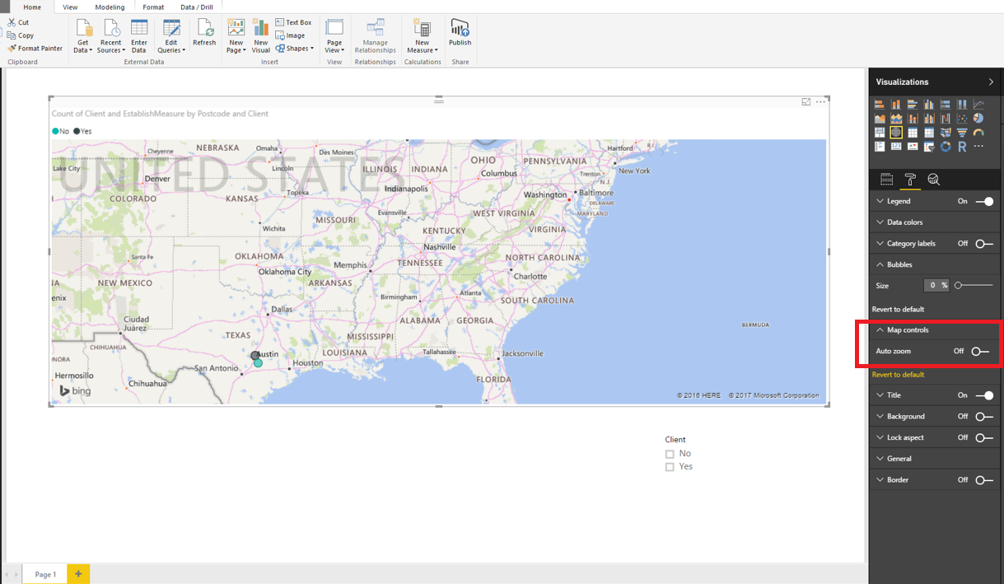Open the Recent Sources dropdown
Screen dimensions: 1004x584
(111, 35)
